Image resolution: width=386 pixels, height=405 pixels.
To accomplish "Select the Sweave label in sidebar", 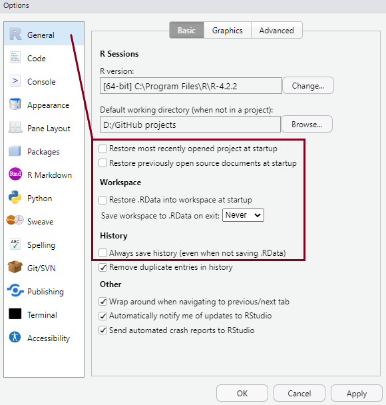I will [40, 222].
